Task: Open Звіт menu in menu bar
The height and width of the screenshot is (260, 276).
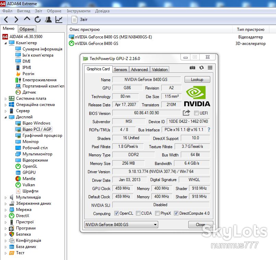Action: pos(38,11)
